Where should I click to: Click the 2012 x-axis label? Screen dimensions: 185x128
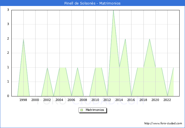pos(107,100)
